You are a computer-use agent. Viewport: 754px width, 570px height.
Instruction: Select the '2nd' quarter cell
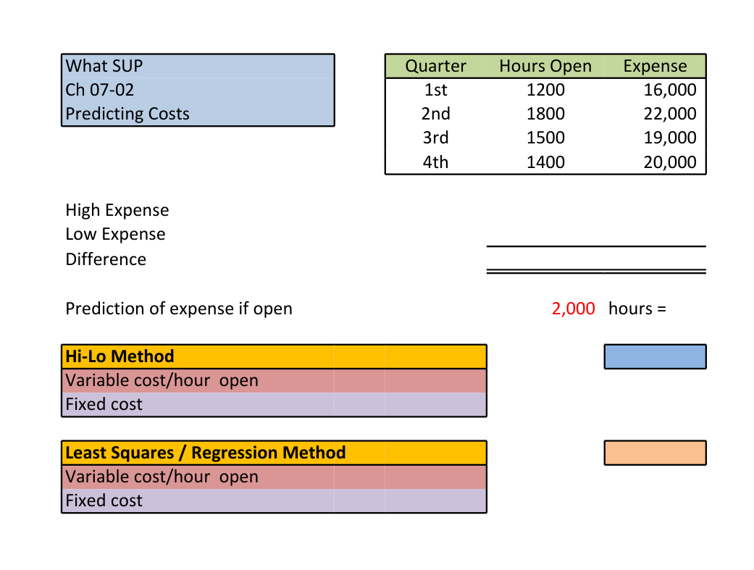click(x=435, y=114)
